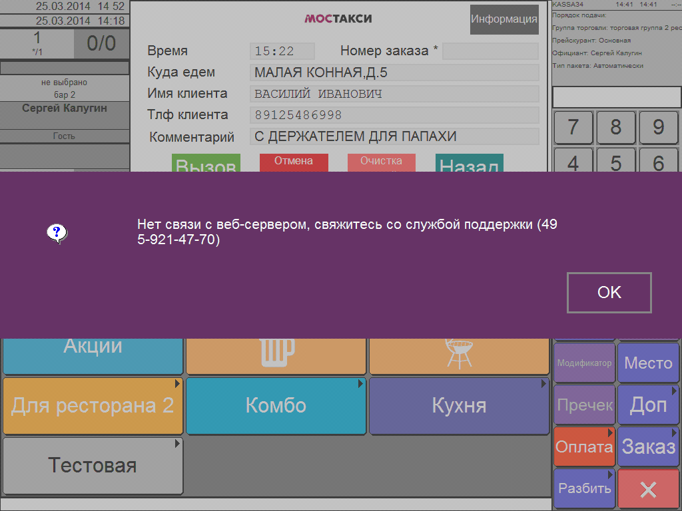Expand the Комбо category
682x511 pixels.
(276, 405)
